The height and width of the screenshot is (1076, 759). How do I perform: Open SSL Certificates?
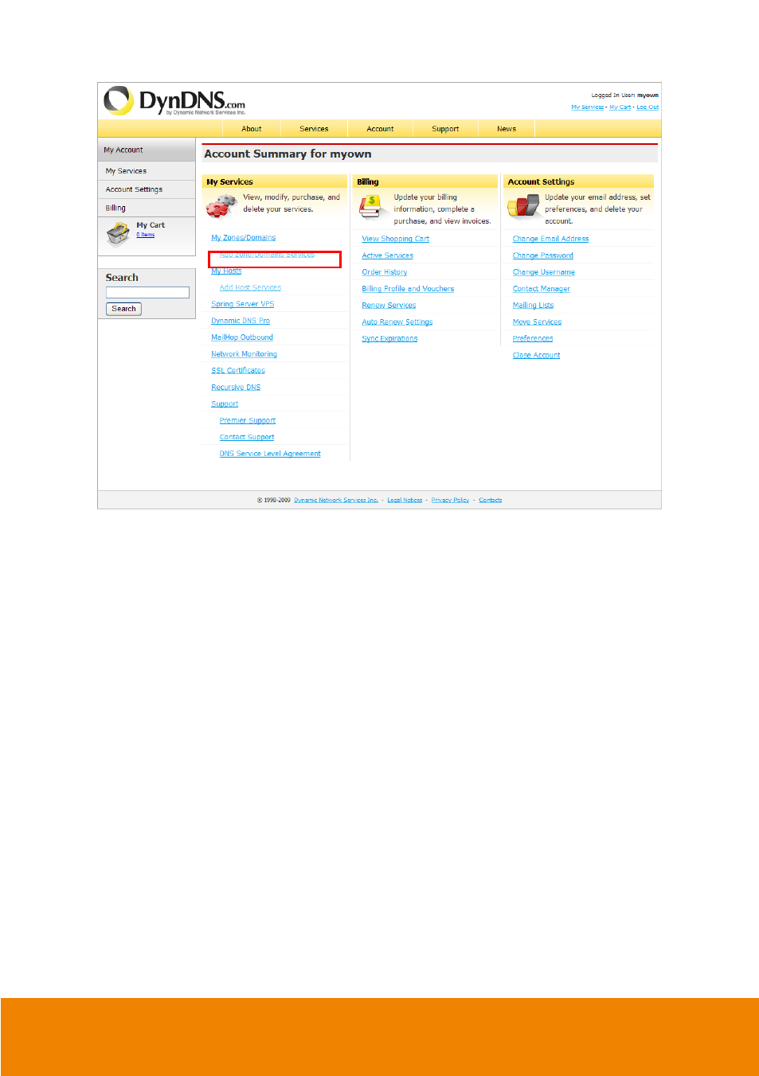[238, 371]
